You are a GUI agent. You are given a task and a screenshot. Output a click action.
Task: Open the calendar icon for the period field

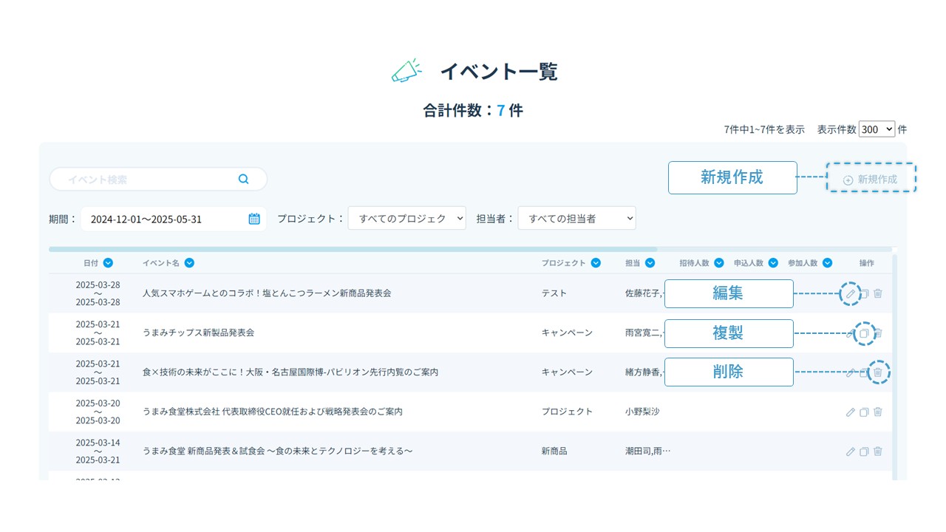(x=254, y=219)
